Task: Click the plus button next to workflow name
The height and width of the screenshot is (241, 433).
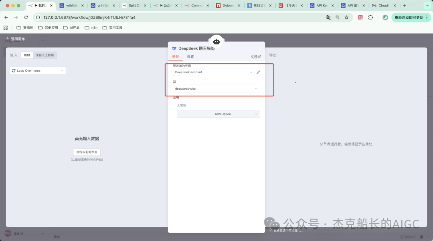Action: pyautogui.click(x=43, y=40)
